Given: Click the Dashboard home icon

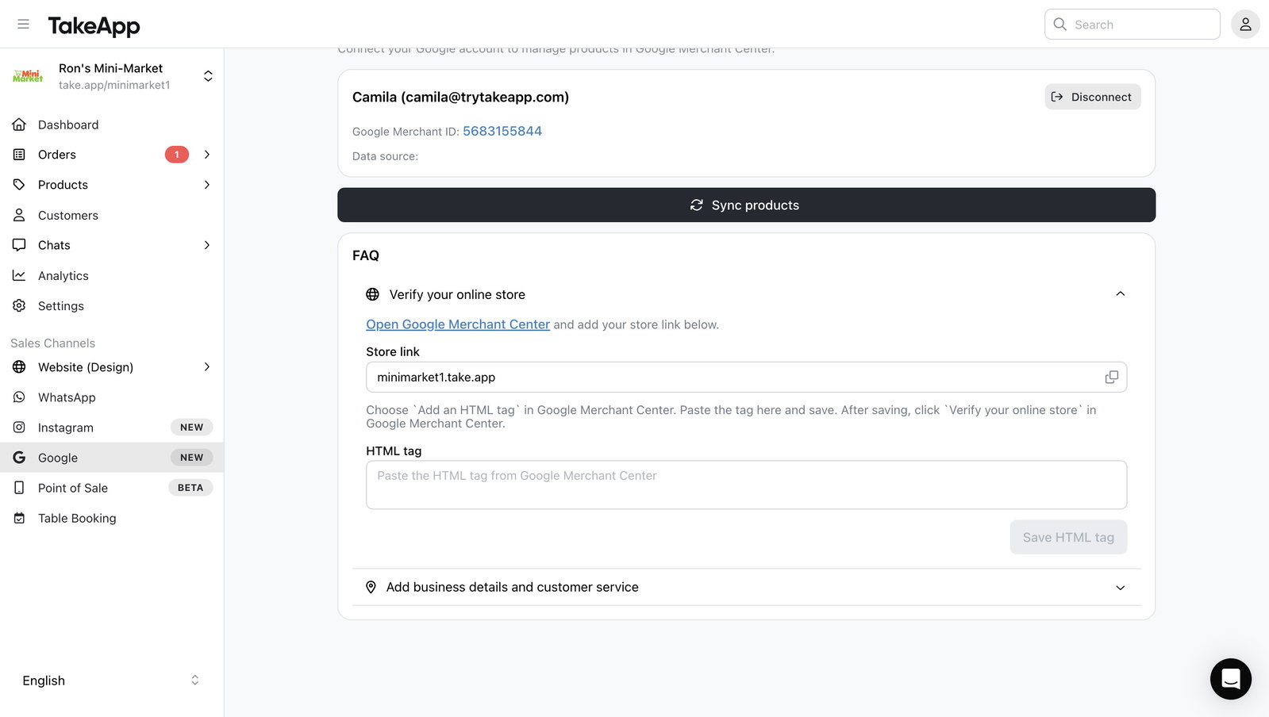Looking at the screenshot, I should pos(19,125).
